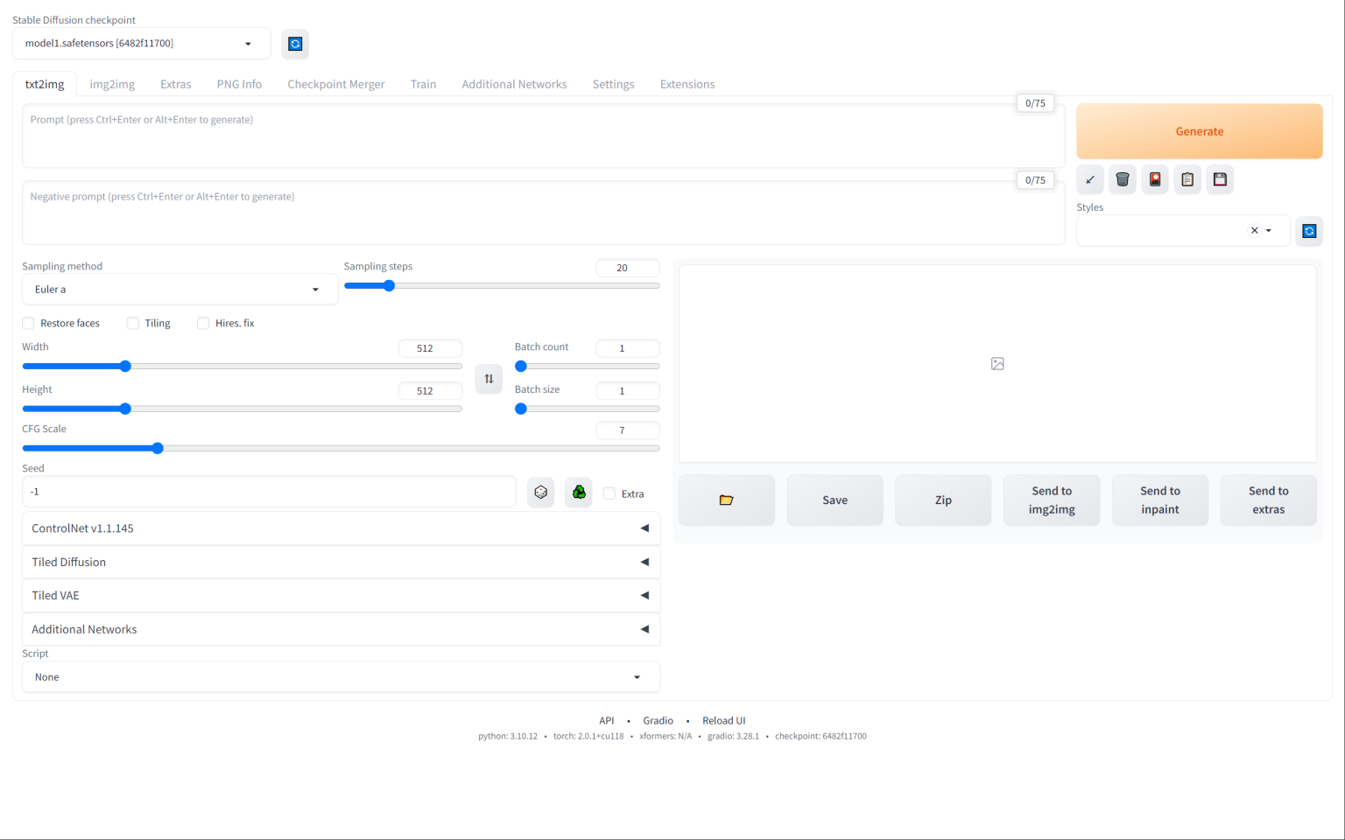Open the Script dropdown set to None

341,677
